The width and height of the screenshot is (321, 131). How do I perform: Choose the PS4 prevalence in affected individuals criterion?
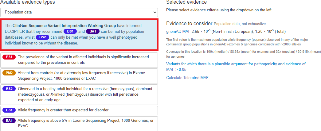[x=79, y=60]
